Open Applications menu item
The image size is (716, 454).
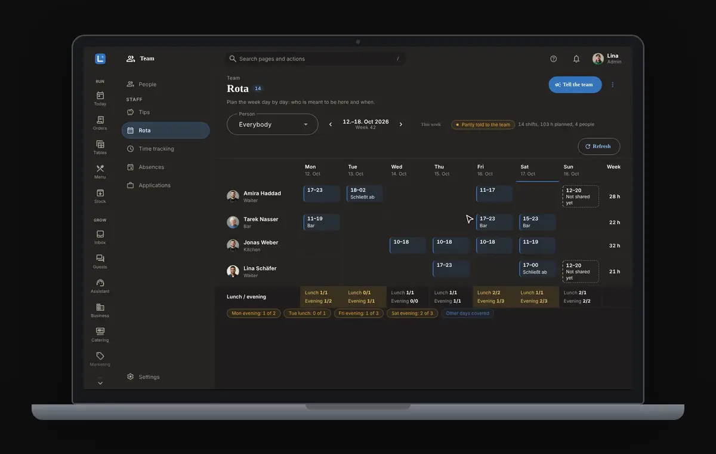165,185
